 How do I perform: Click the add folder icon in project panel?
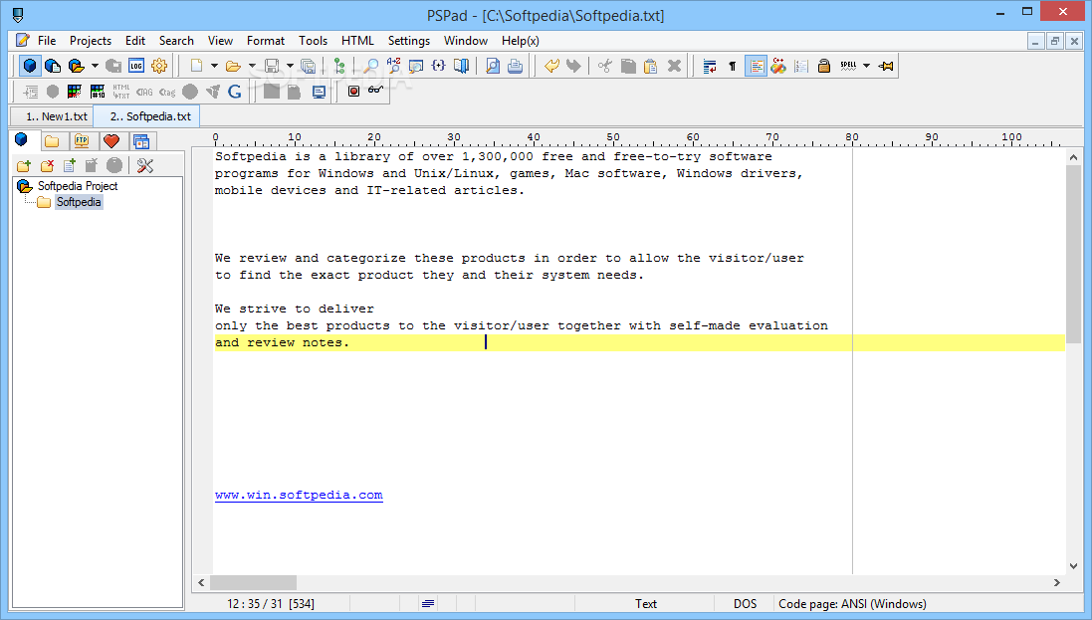(24, 165)
